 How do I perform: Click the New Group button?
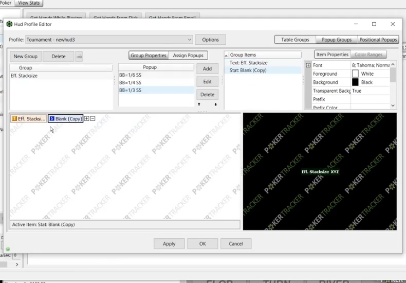pos(25,56)
